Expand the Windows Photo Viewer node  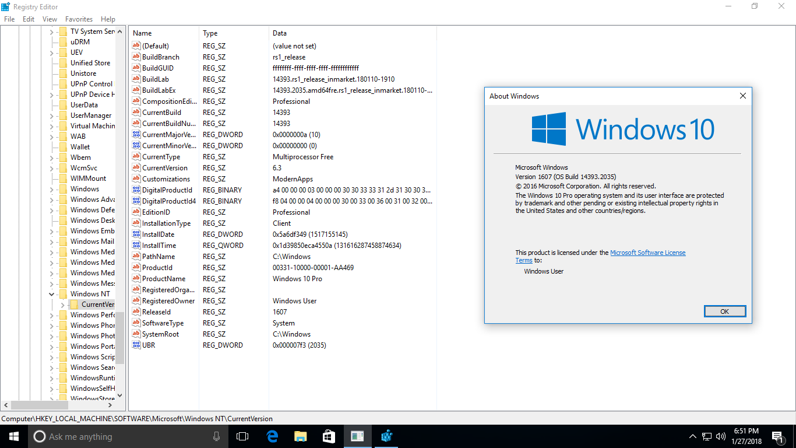click(51, 336)
